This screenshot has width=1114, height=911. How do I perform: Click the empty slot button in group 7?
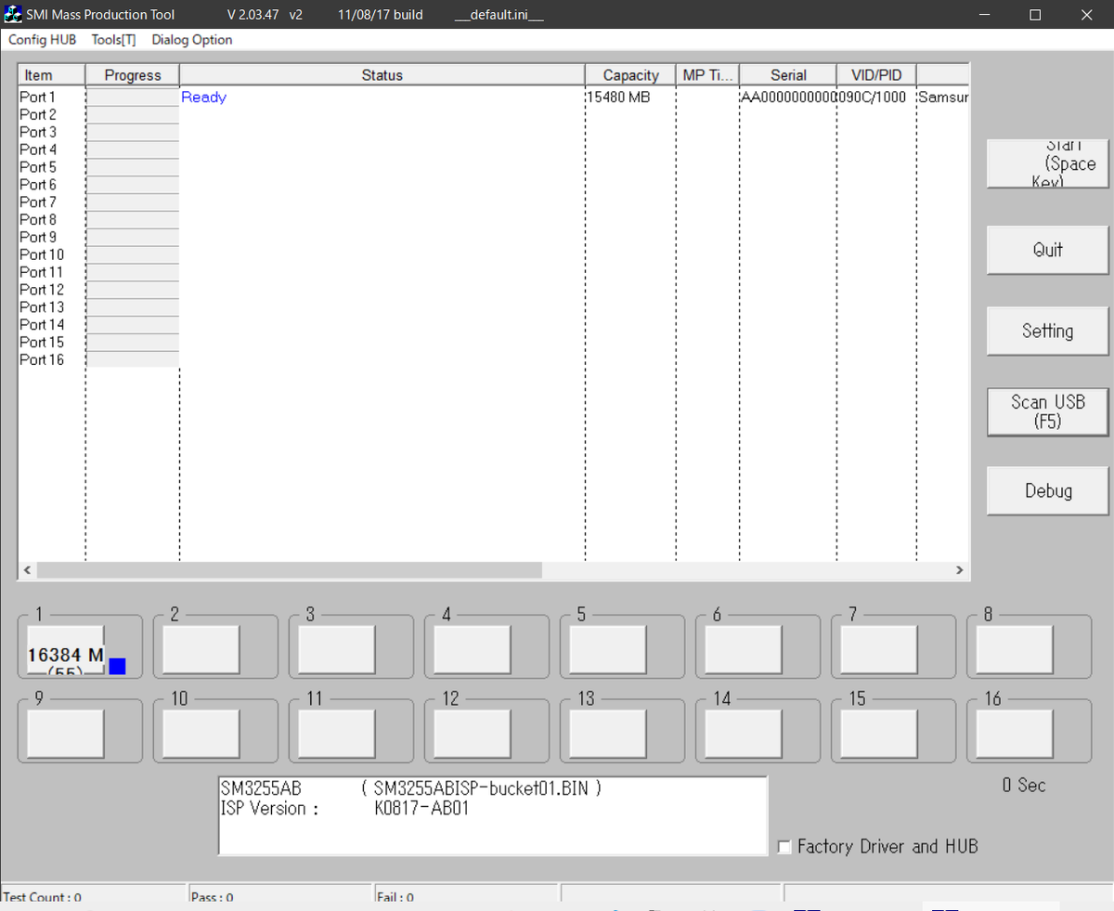pos(878,649)
